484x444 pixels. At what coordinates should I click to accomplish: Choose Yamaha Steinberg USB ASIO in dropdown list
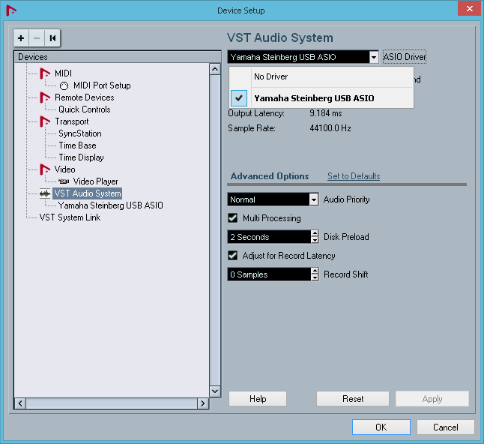[321, 98]
